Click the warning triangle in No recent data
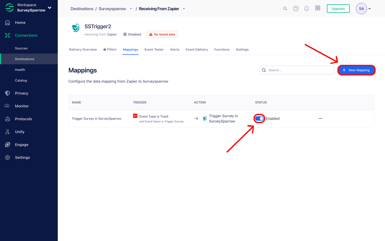This screenshot has width=385, height=241. pos(151,34)
